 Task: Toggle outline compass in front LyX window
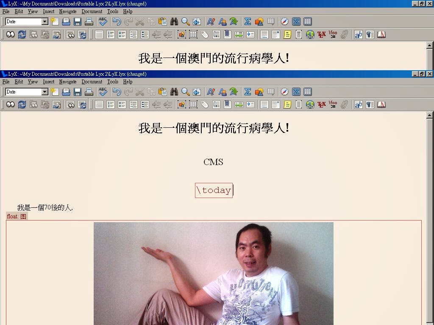pyautogui.click(x=284, y=92)
